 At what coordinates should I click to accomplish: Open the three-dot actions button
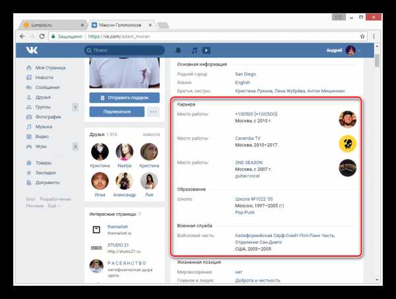point(153,112)
